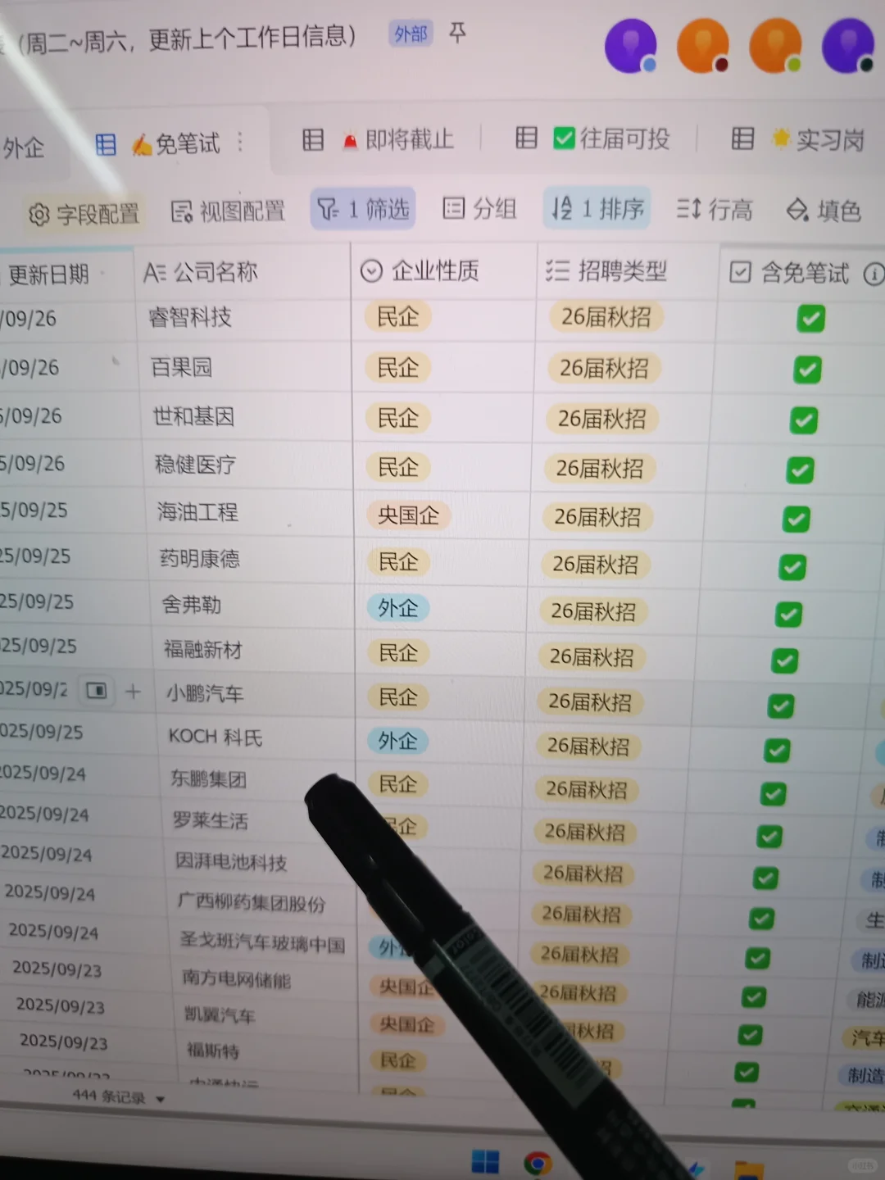Click the info icon beside 含免笔试 header
Screen dimensions: 885x1180
pos(873,275)
